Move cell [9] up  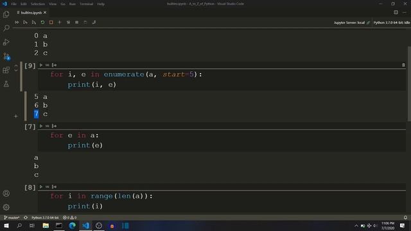[x=16, y=65]
